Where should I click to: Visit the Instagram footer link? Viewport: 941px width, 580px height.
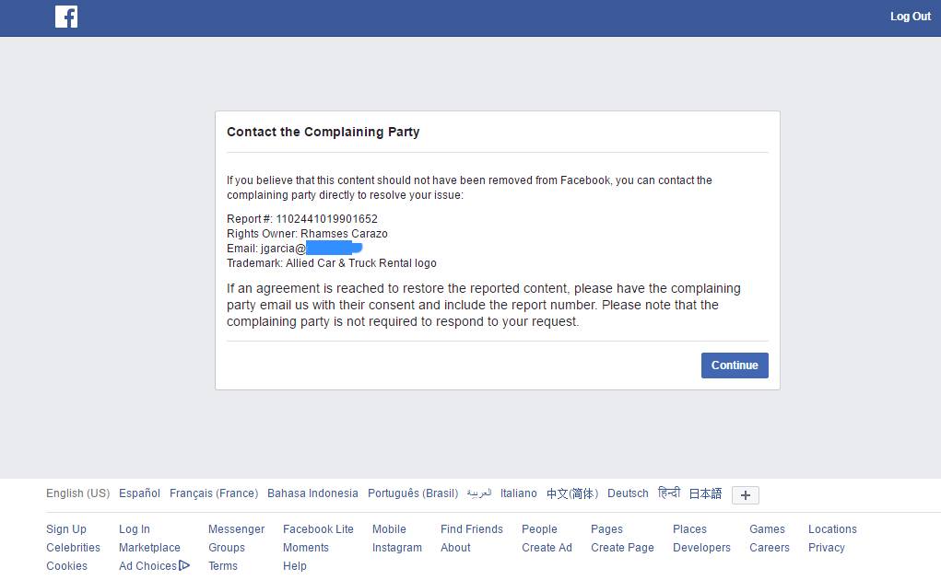tap(396, 548)
